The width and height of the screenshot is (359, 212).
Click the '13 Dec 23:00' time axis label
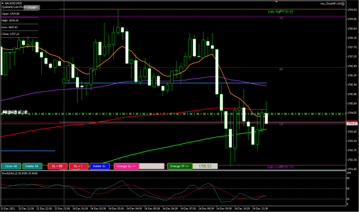(62, 209)
